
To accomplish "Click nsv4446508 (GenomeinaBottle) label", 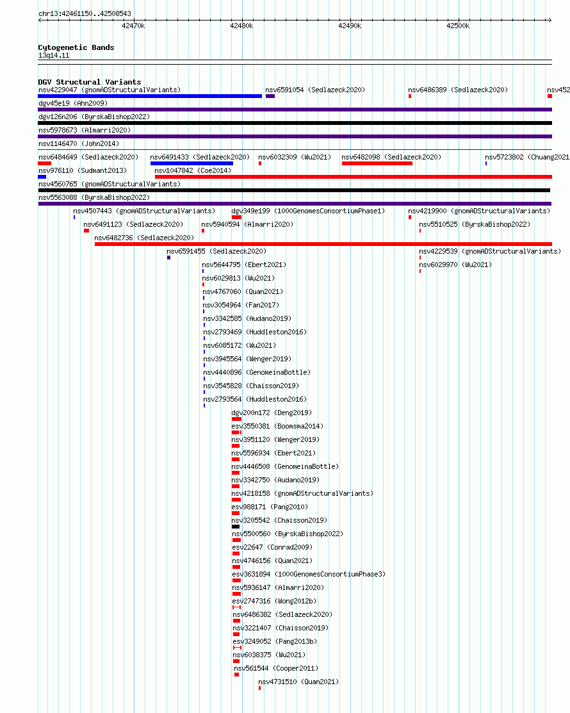I will point(285,466).
